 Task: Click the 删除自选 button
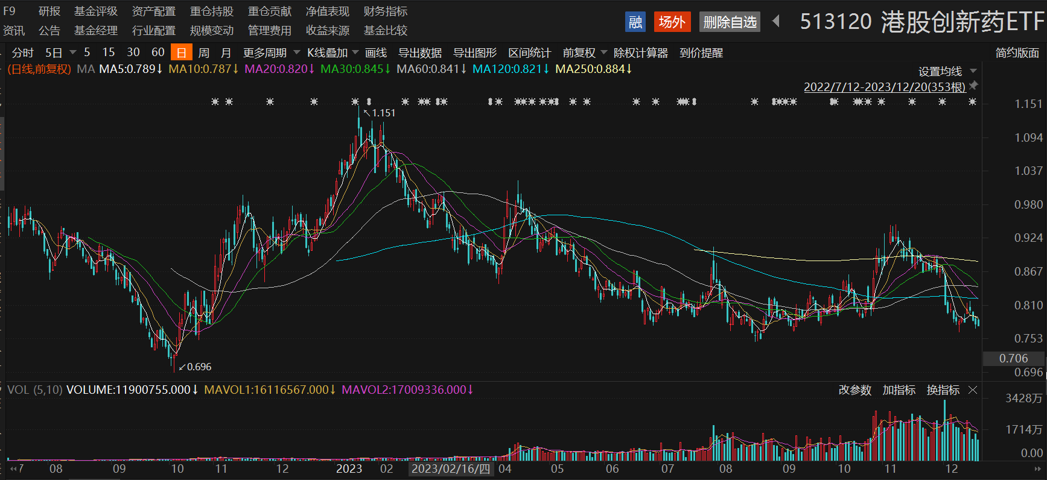[730, 22]
